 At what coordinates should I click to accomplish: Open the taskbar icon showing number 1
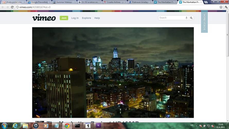pos(88,126)
